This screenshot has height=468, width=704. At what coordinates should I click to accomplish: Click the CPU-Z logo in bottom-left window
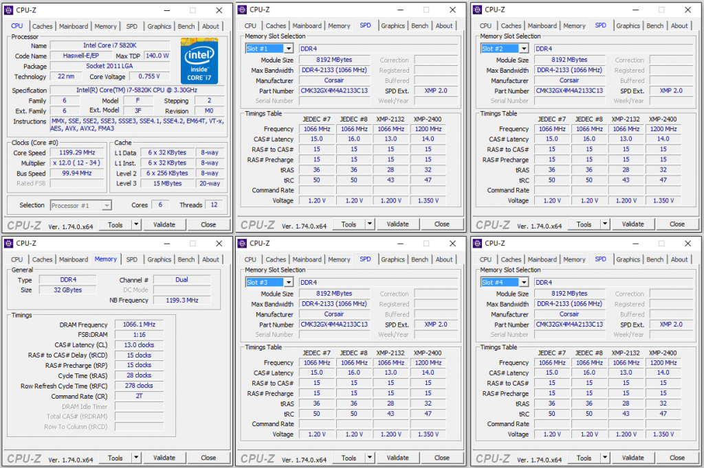(25, 458)
